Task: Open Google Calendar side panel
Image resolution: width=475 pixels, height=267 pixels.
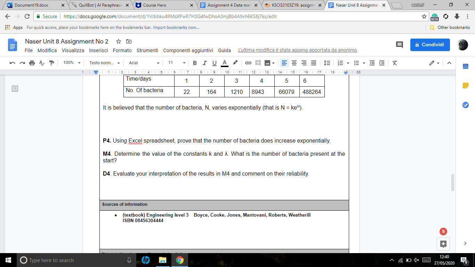Action: click(466, 66)
